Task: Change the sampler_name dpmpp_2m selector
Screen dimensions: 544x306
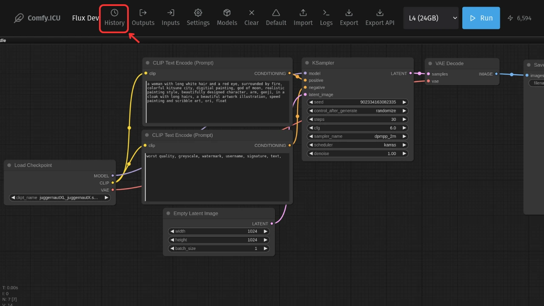Action: pyautogui.click(x=357, y=136)
